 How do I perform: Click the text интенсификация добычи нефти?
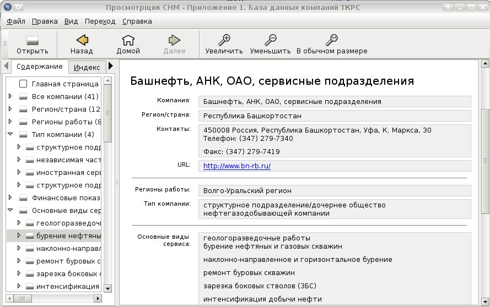(262, 299)
